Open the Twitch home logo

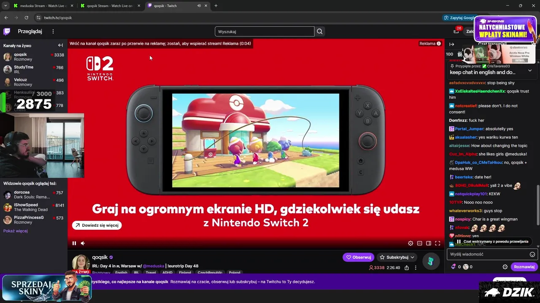(7, 32)
